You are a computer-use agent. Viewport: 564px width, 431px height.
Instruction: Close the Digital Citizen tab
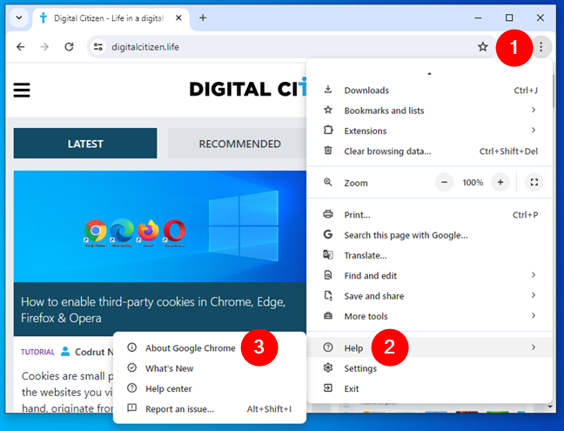point(178,18)
